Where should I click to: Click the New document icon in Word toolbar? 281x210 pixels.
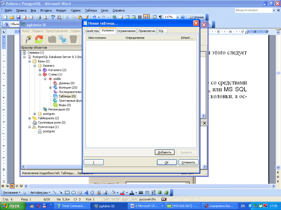pos(5,17)
